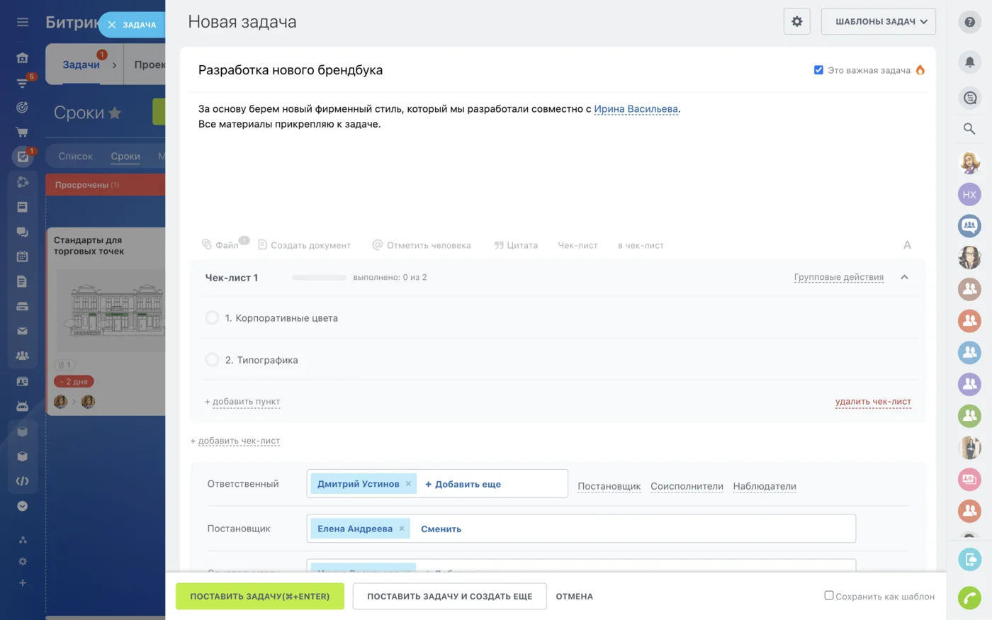Click the task title input field
This screenshot has height=620, width=992.
pyautogui.click(x=496, y=70)
